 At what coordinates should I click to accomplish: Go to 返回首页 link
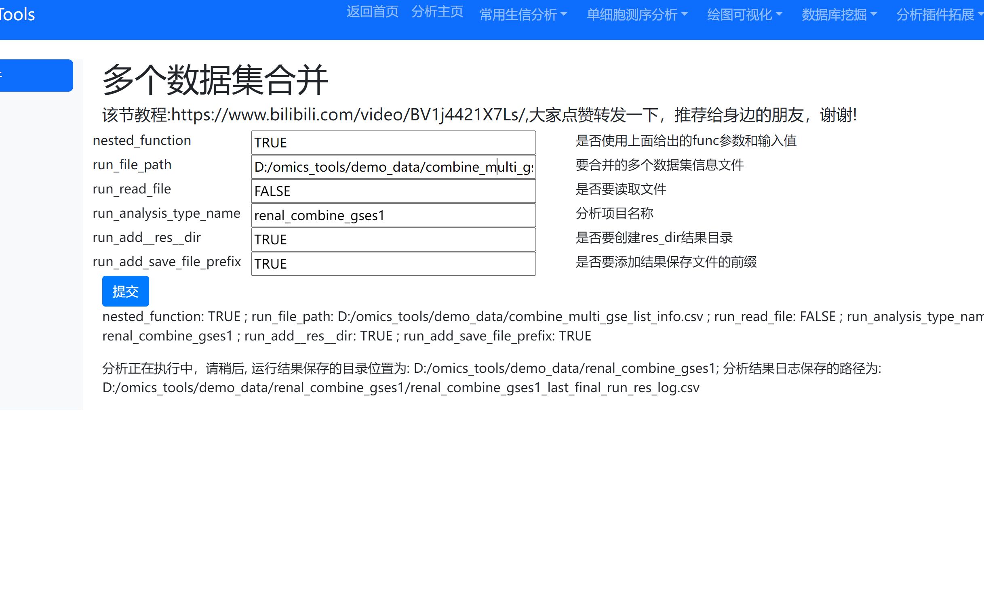372,12
